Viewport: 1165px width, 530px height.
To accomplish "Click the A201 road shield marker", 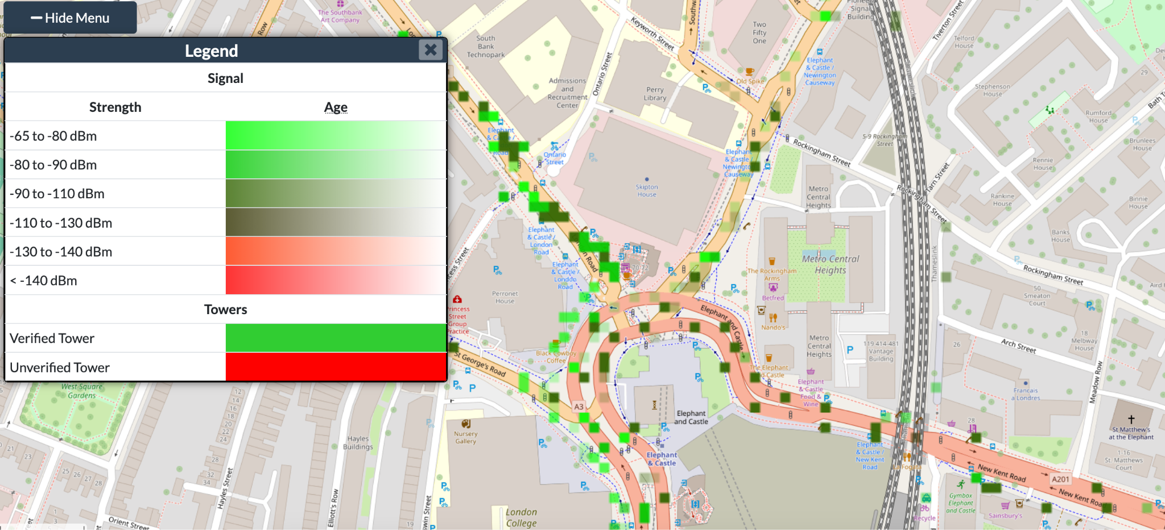I will point(1060,479).
